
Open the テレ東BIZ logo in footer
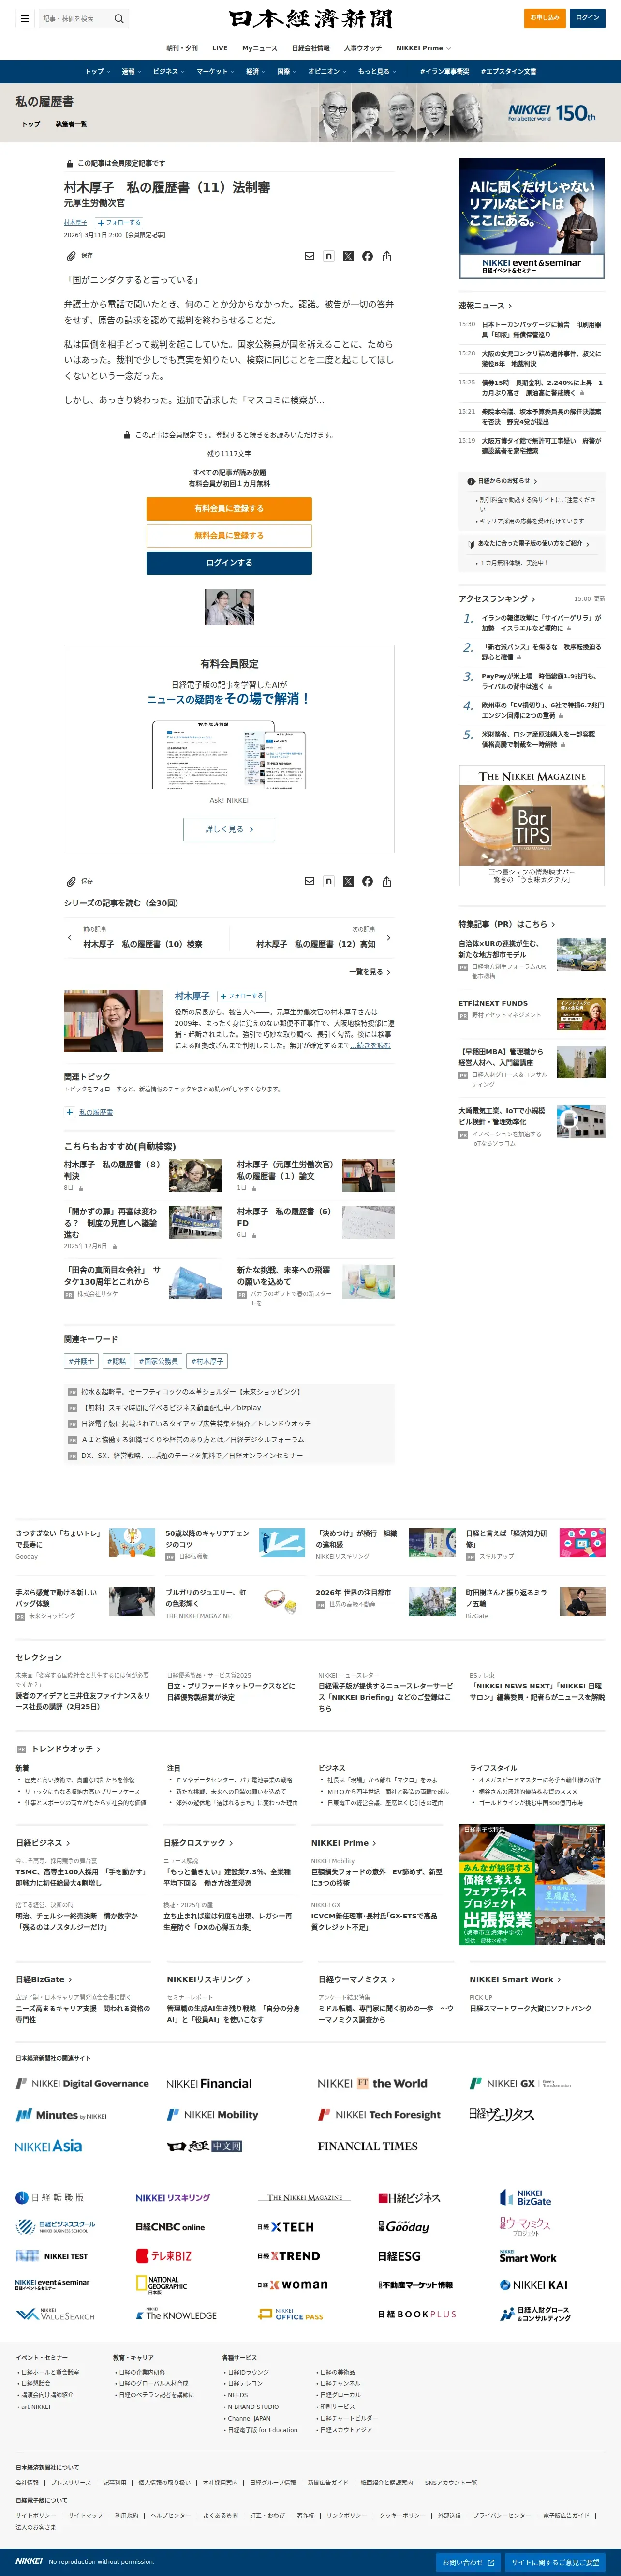[164, 2255]
